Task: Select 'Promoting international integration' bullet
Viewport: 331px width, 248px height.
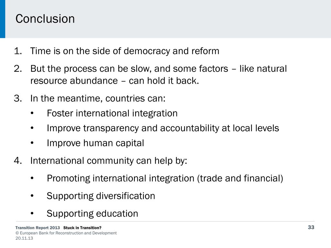Action: 165,178
